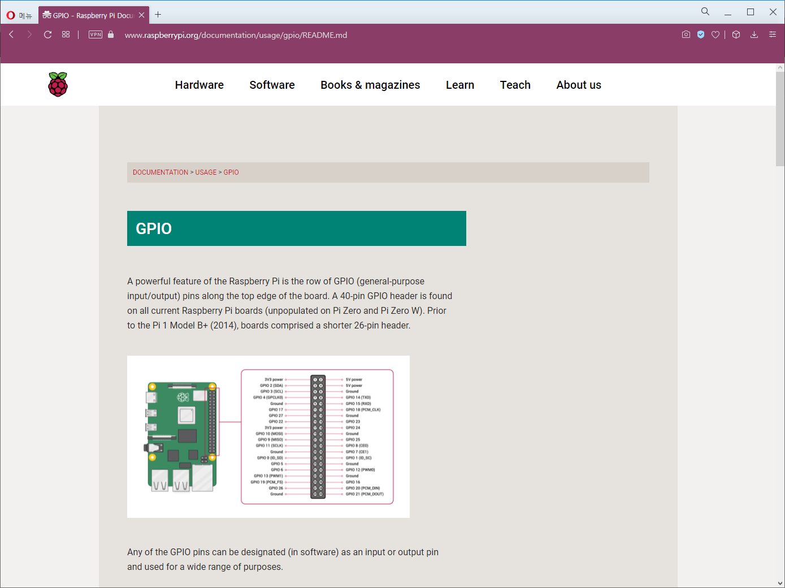Open Speed Dial start page grid

[x=66, y=34]
